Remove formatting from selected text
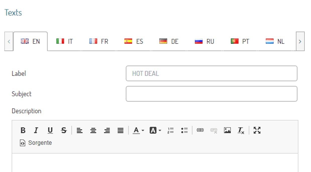311x172 pixels. [241, 130]
